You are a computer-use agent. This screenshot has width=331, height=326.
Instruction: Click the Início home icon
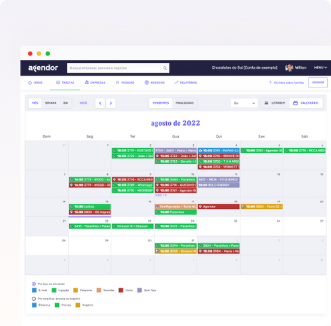30,83
